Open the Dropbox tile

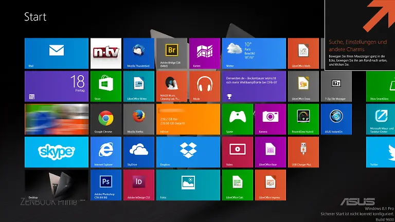pos(188,152)
